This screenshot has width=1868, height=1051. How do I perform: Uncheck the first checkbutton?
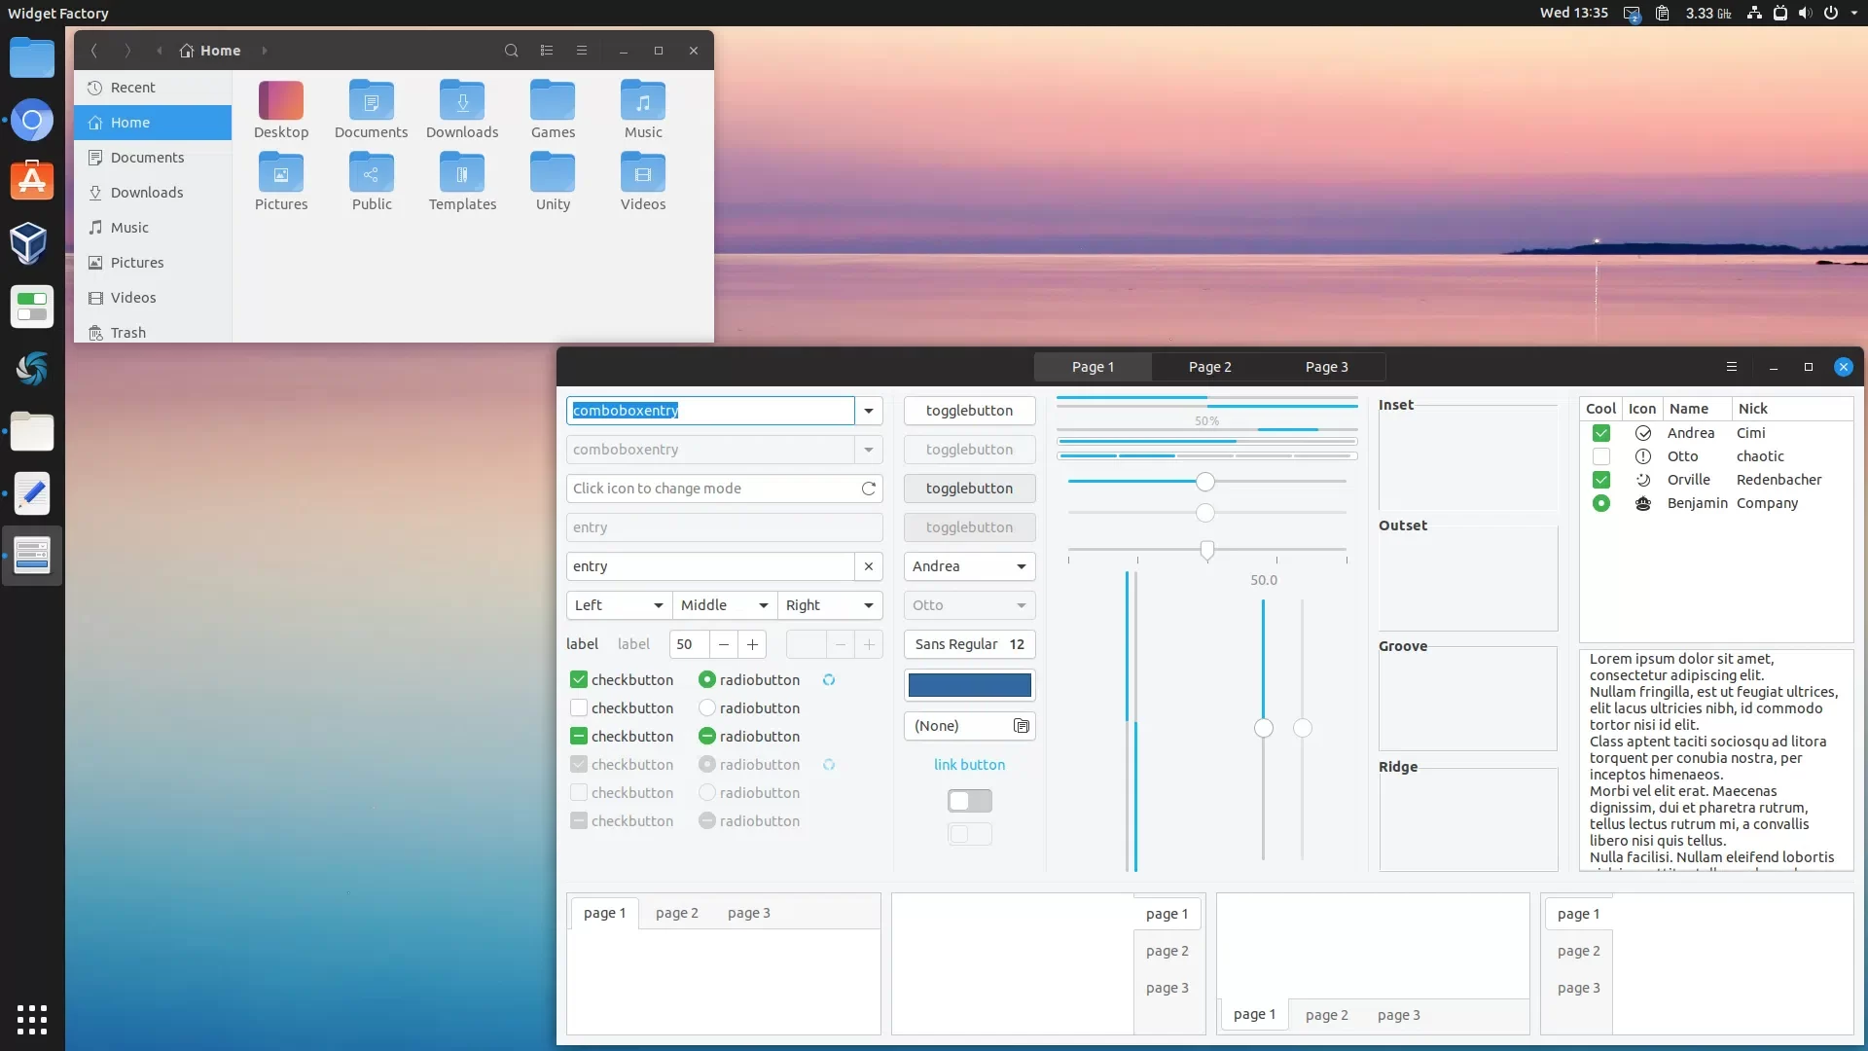tap(579, 679)
